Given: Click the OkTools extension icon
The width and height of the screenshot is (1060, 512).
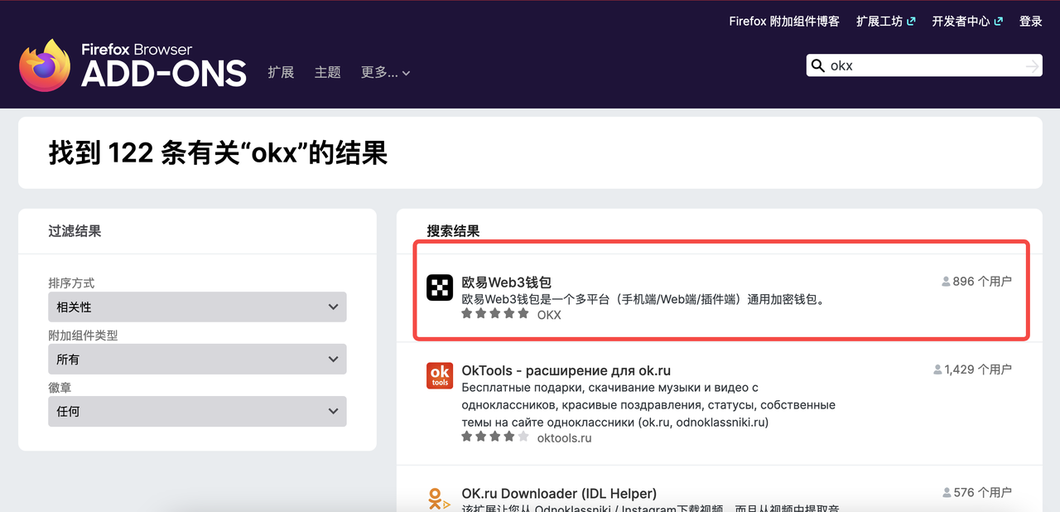Looking at the screenshot, I should [x=439, y=375].
